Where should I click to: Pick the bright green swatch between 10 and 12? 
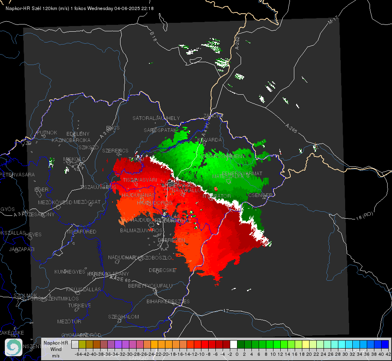tap(277, 344)
